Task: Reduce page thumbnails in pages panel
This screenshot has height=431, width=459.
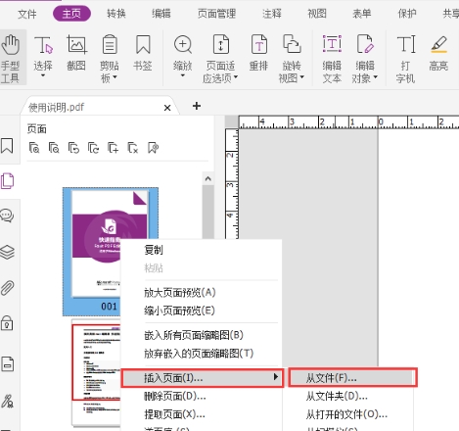Action: [x=54, y=148]
